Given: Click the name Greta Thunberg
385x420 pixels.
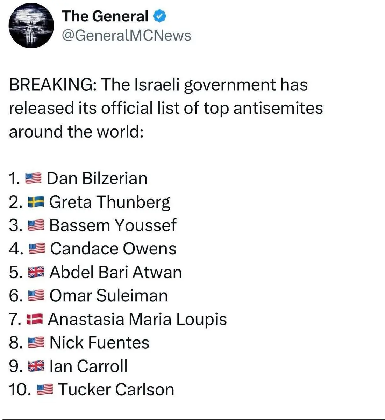Looking at the screenshot, I should (109, 202).
